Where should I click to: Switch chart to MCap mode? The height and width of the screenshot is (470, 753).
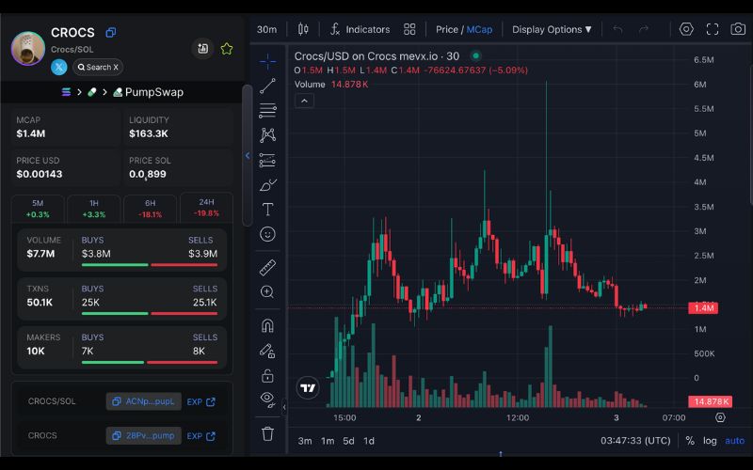click(x=479, y=30)
